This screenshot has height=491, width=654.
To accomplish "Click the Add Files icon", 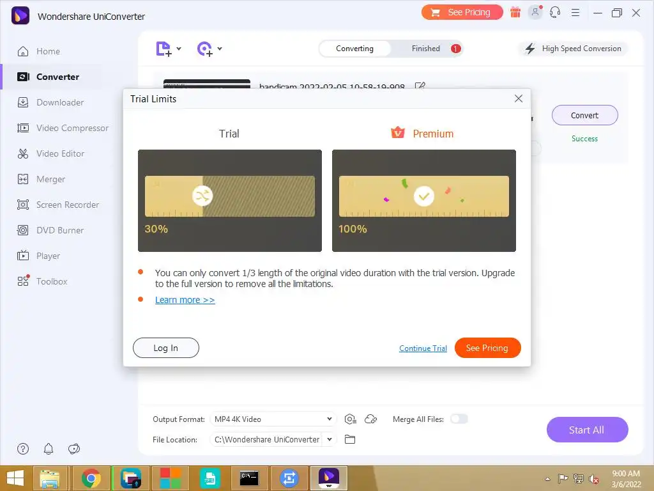I will point(163,49).
